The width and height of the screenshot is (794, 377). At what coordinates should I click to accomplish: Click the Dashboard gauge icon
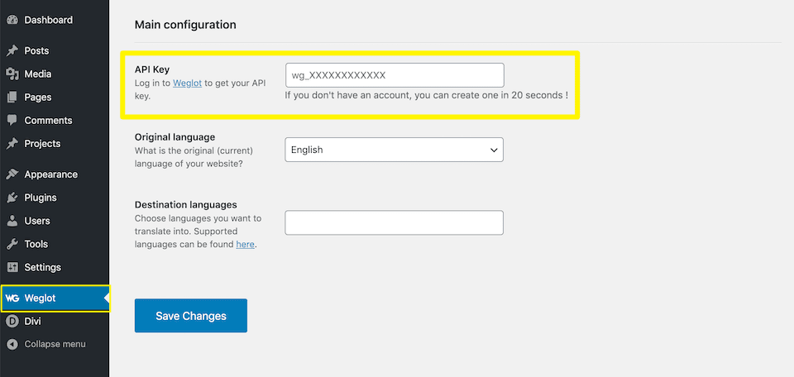[12, 20]
